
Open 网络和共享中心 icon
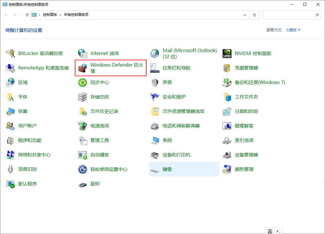pyautogui.click(x=10, y=155)
